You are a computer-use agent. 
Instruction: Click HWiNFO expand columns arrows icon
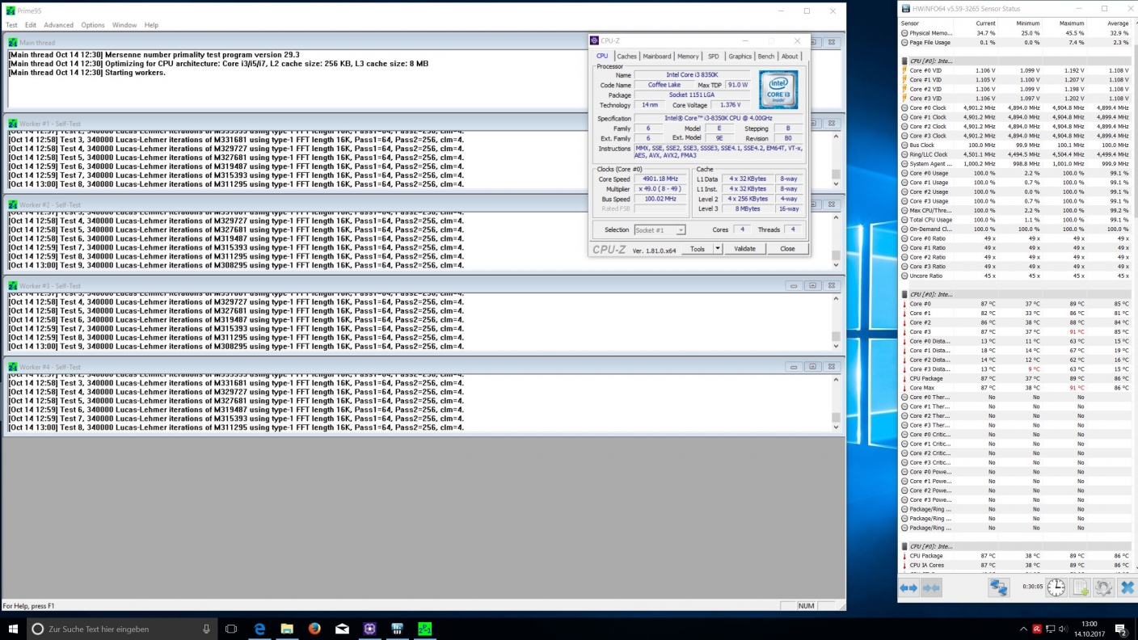[x=909, y=588]
